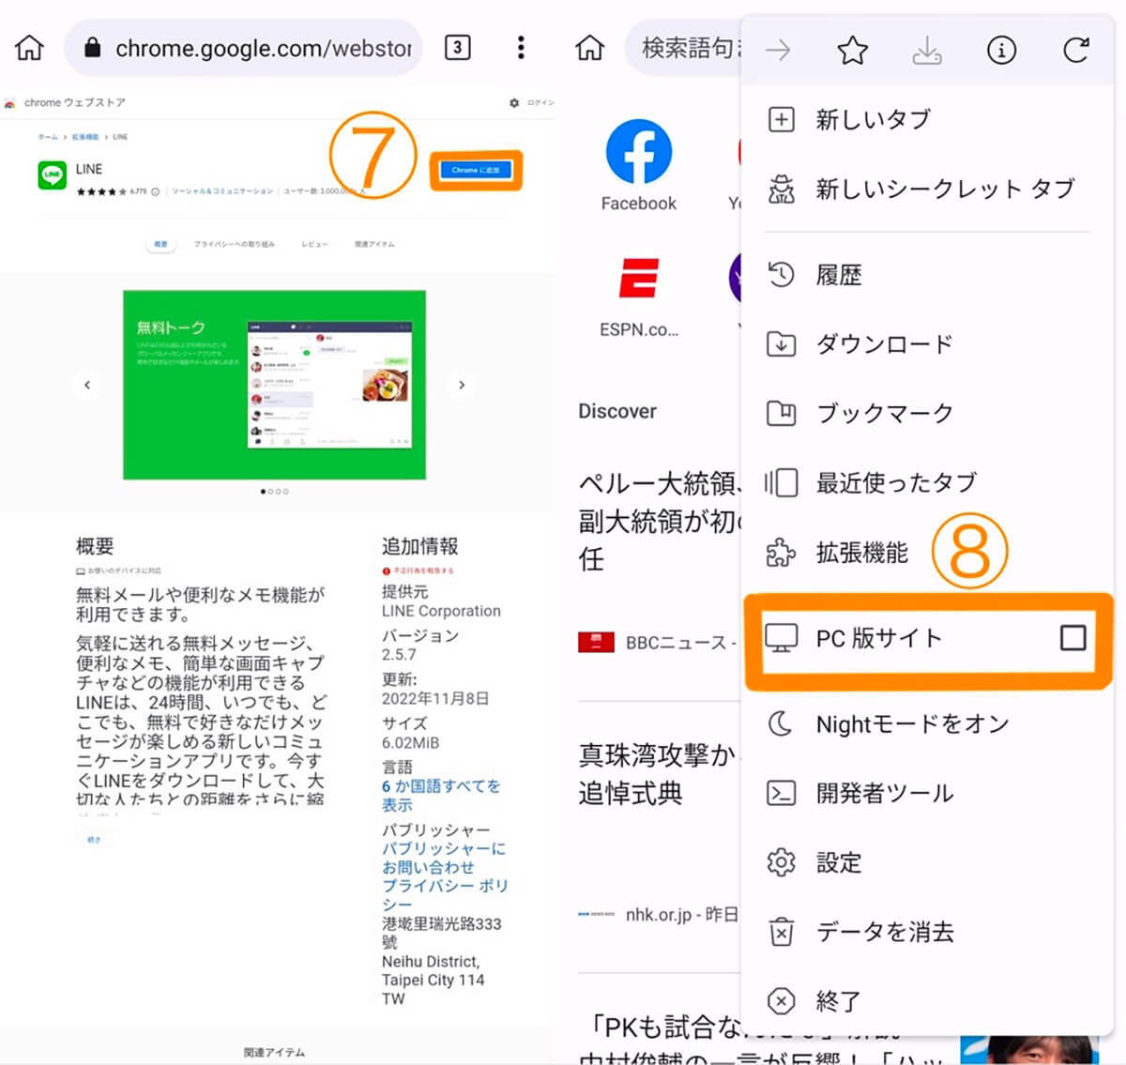The image size is (1126, 1065).
Task: Open 最近使ったタブ from the menu
Action: pos(927,482)
